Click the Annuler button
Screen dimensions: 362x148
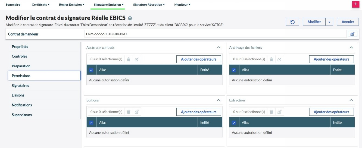coord(348,22)
